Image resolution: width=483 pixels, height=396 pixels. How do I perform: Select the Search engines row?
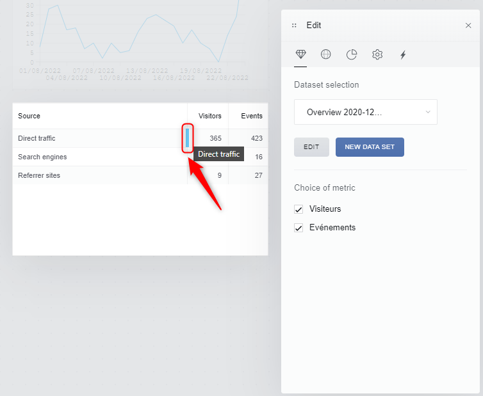coord(42,157)
